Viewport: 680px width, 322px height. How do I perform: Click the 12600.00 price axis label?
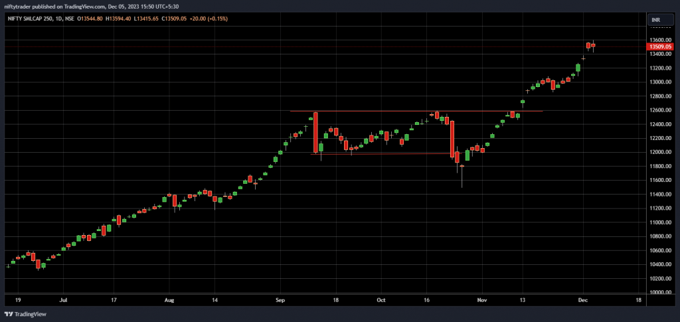coord(661,110)
